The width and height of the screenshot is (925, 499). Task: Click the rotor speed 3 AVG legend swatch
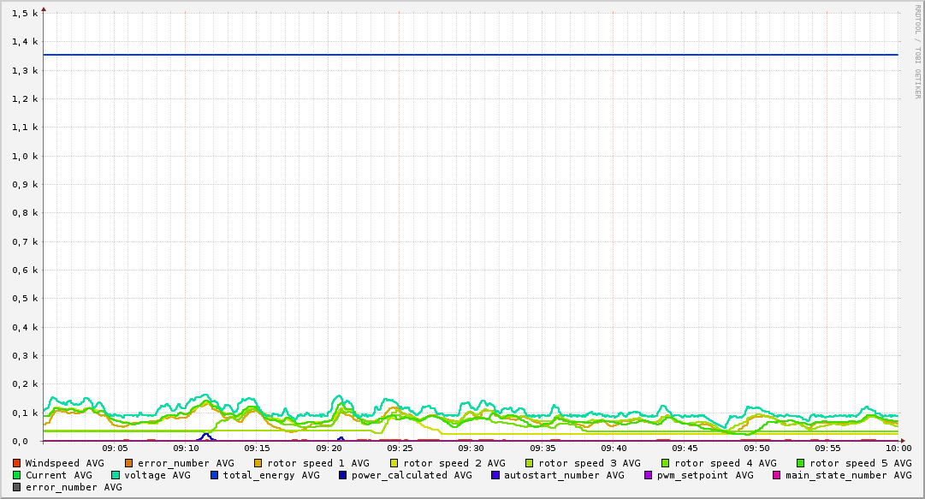pyautogui.click(x=529, y=464)
